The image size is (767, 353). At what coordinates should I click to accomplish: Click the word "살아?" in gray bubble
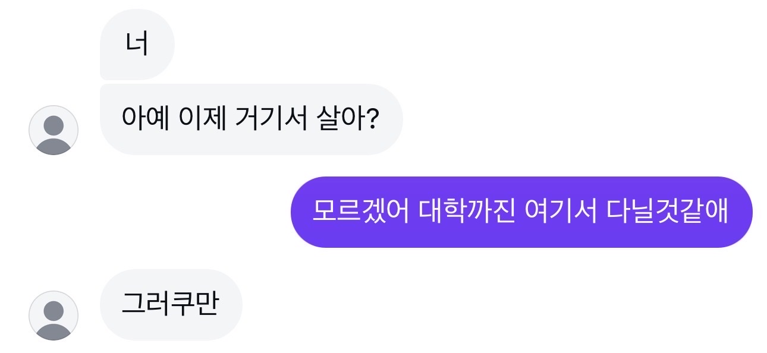click(x=349, y=119)
